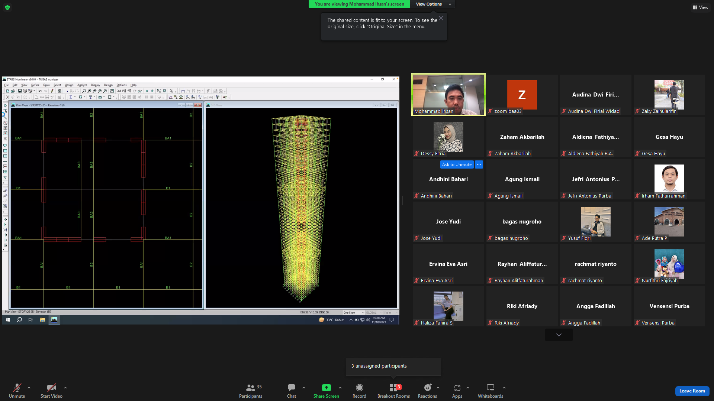Click the pencil icon in ETABS toolbar
This screenshot has width=714, height=401.
click(52, 91)
